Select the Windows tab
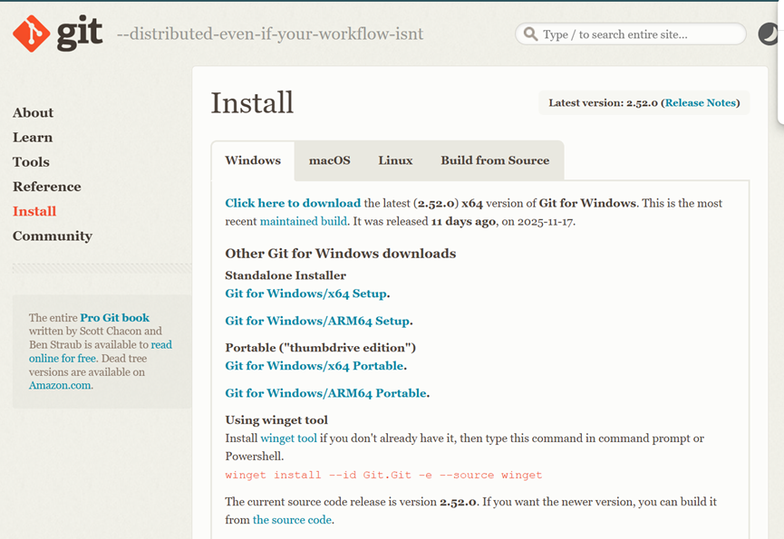Image resolution: width=784 pixels, height=539 pixels. [x=253, y=160]
